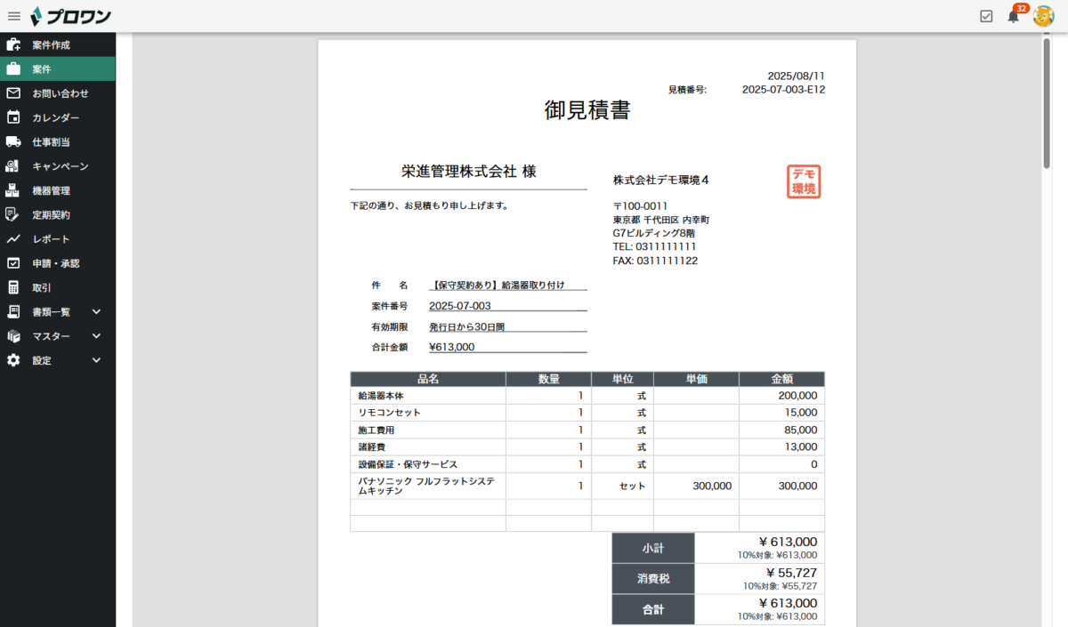
Task: Expand the 書類一覧 submenu chevron
Action: tap(96, 311)
